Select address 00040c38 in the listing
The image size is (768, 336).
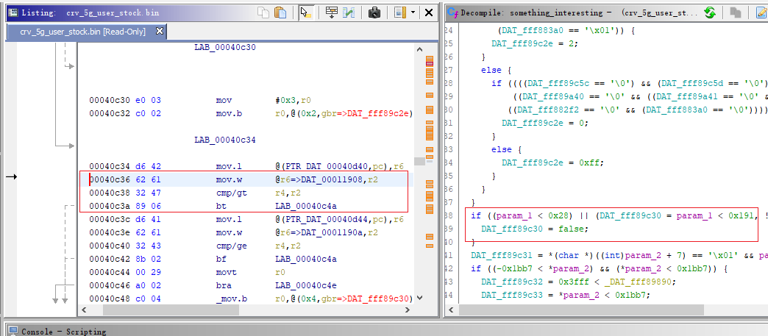click(x=110, y=193)
